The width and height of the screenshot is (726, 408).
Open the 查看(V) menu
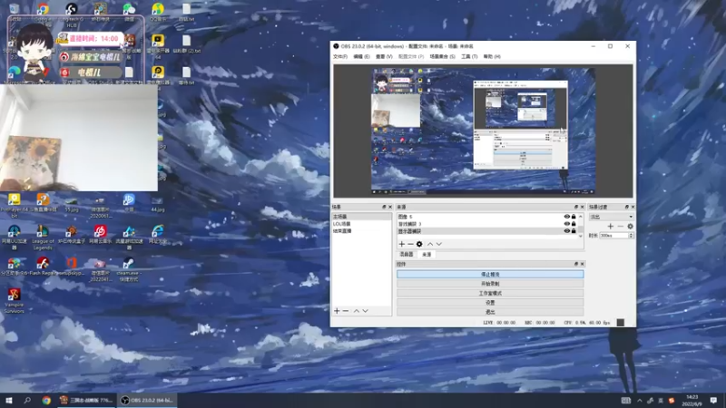pos(384,56)
